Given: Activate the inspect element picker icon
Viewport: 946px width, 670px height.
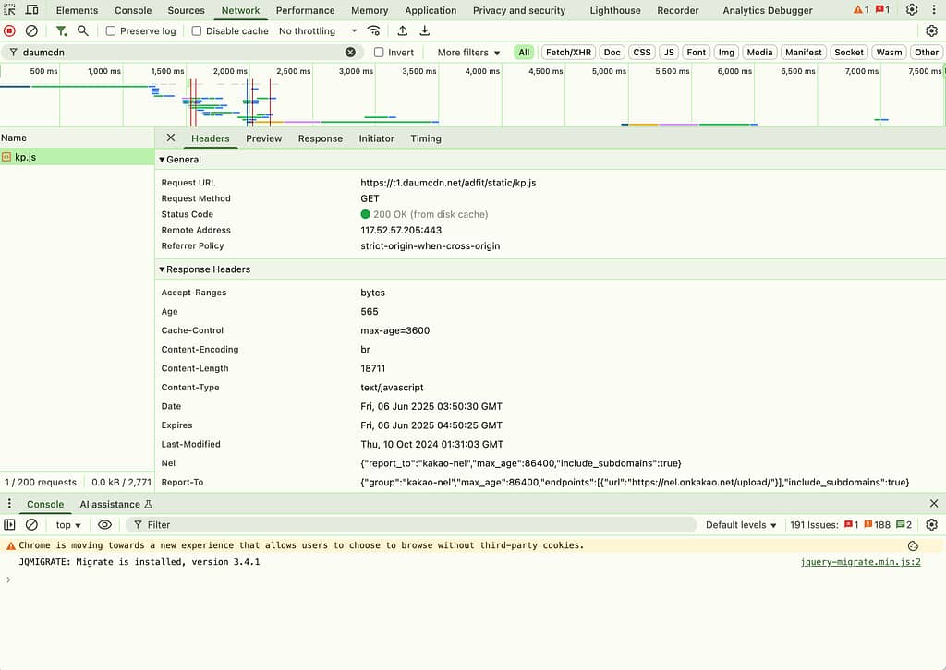Looking at the screenshot, I should coord(9,9).
